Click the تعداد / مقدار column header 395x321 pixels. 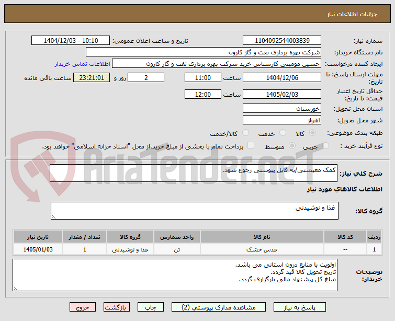84,237
